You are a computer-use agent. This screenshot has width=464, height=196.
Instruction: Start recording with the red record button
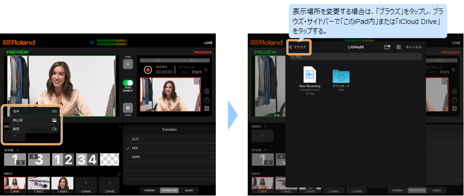(x=148, y=69)
